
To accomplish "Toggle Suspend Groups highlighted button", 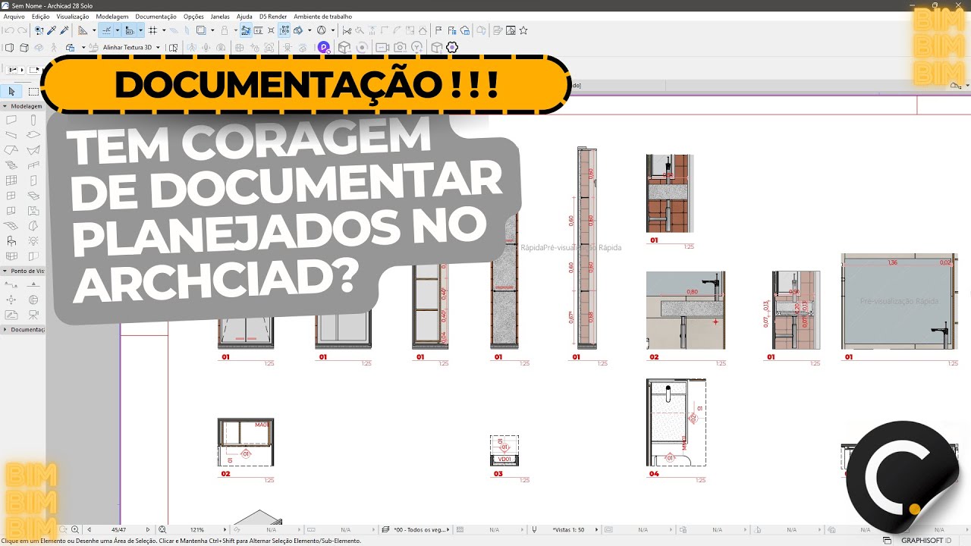I will (284, 30).
